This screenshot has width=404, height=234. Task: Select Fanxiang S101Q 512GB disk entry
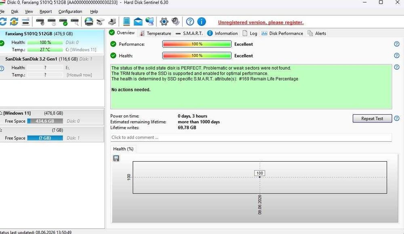pos(52,42)
